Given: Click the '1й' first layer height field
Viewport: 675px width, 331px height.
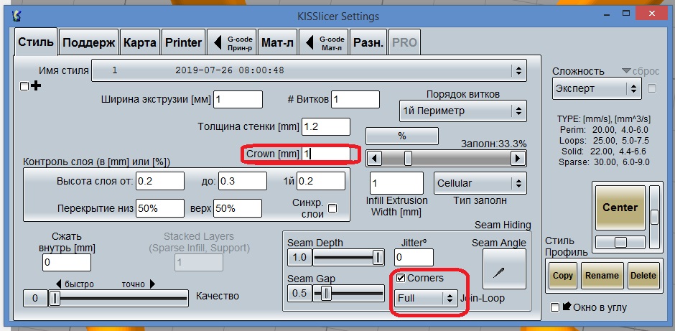Looking at the screenshot, I should tap(321, 181).
